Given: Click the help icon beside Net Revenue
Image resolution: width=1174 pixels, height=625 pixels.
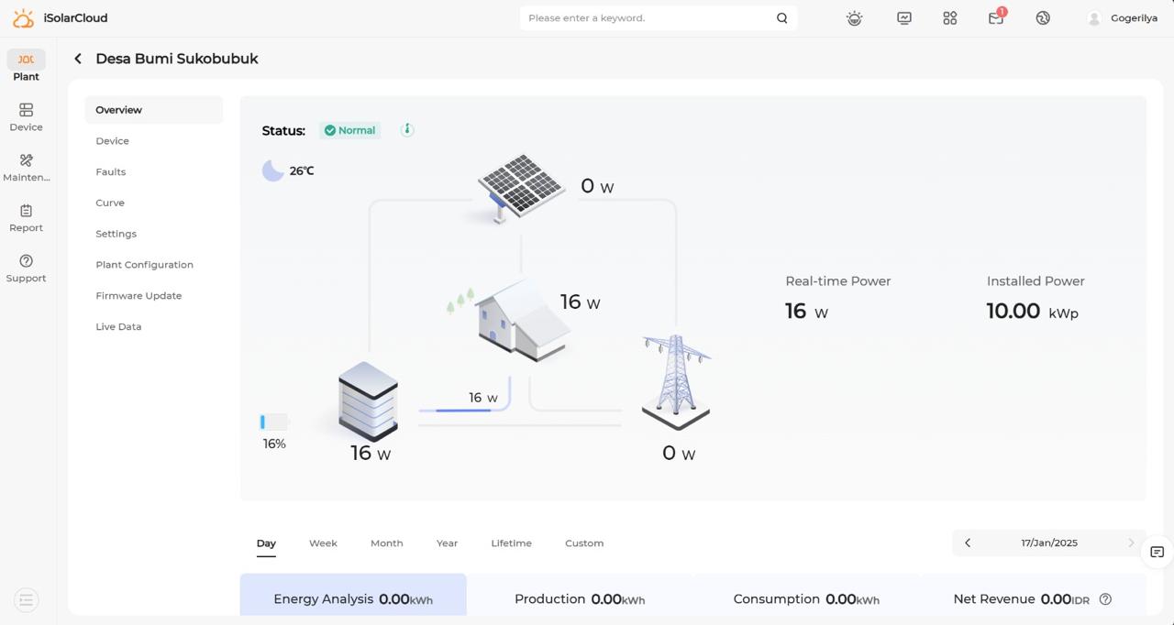Looking at the screenshot, I should point(1105,599).
